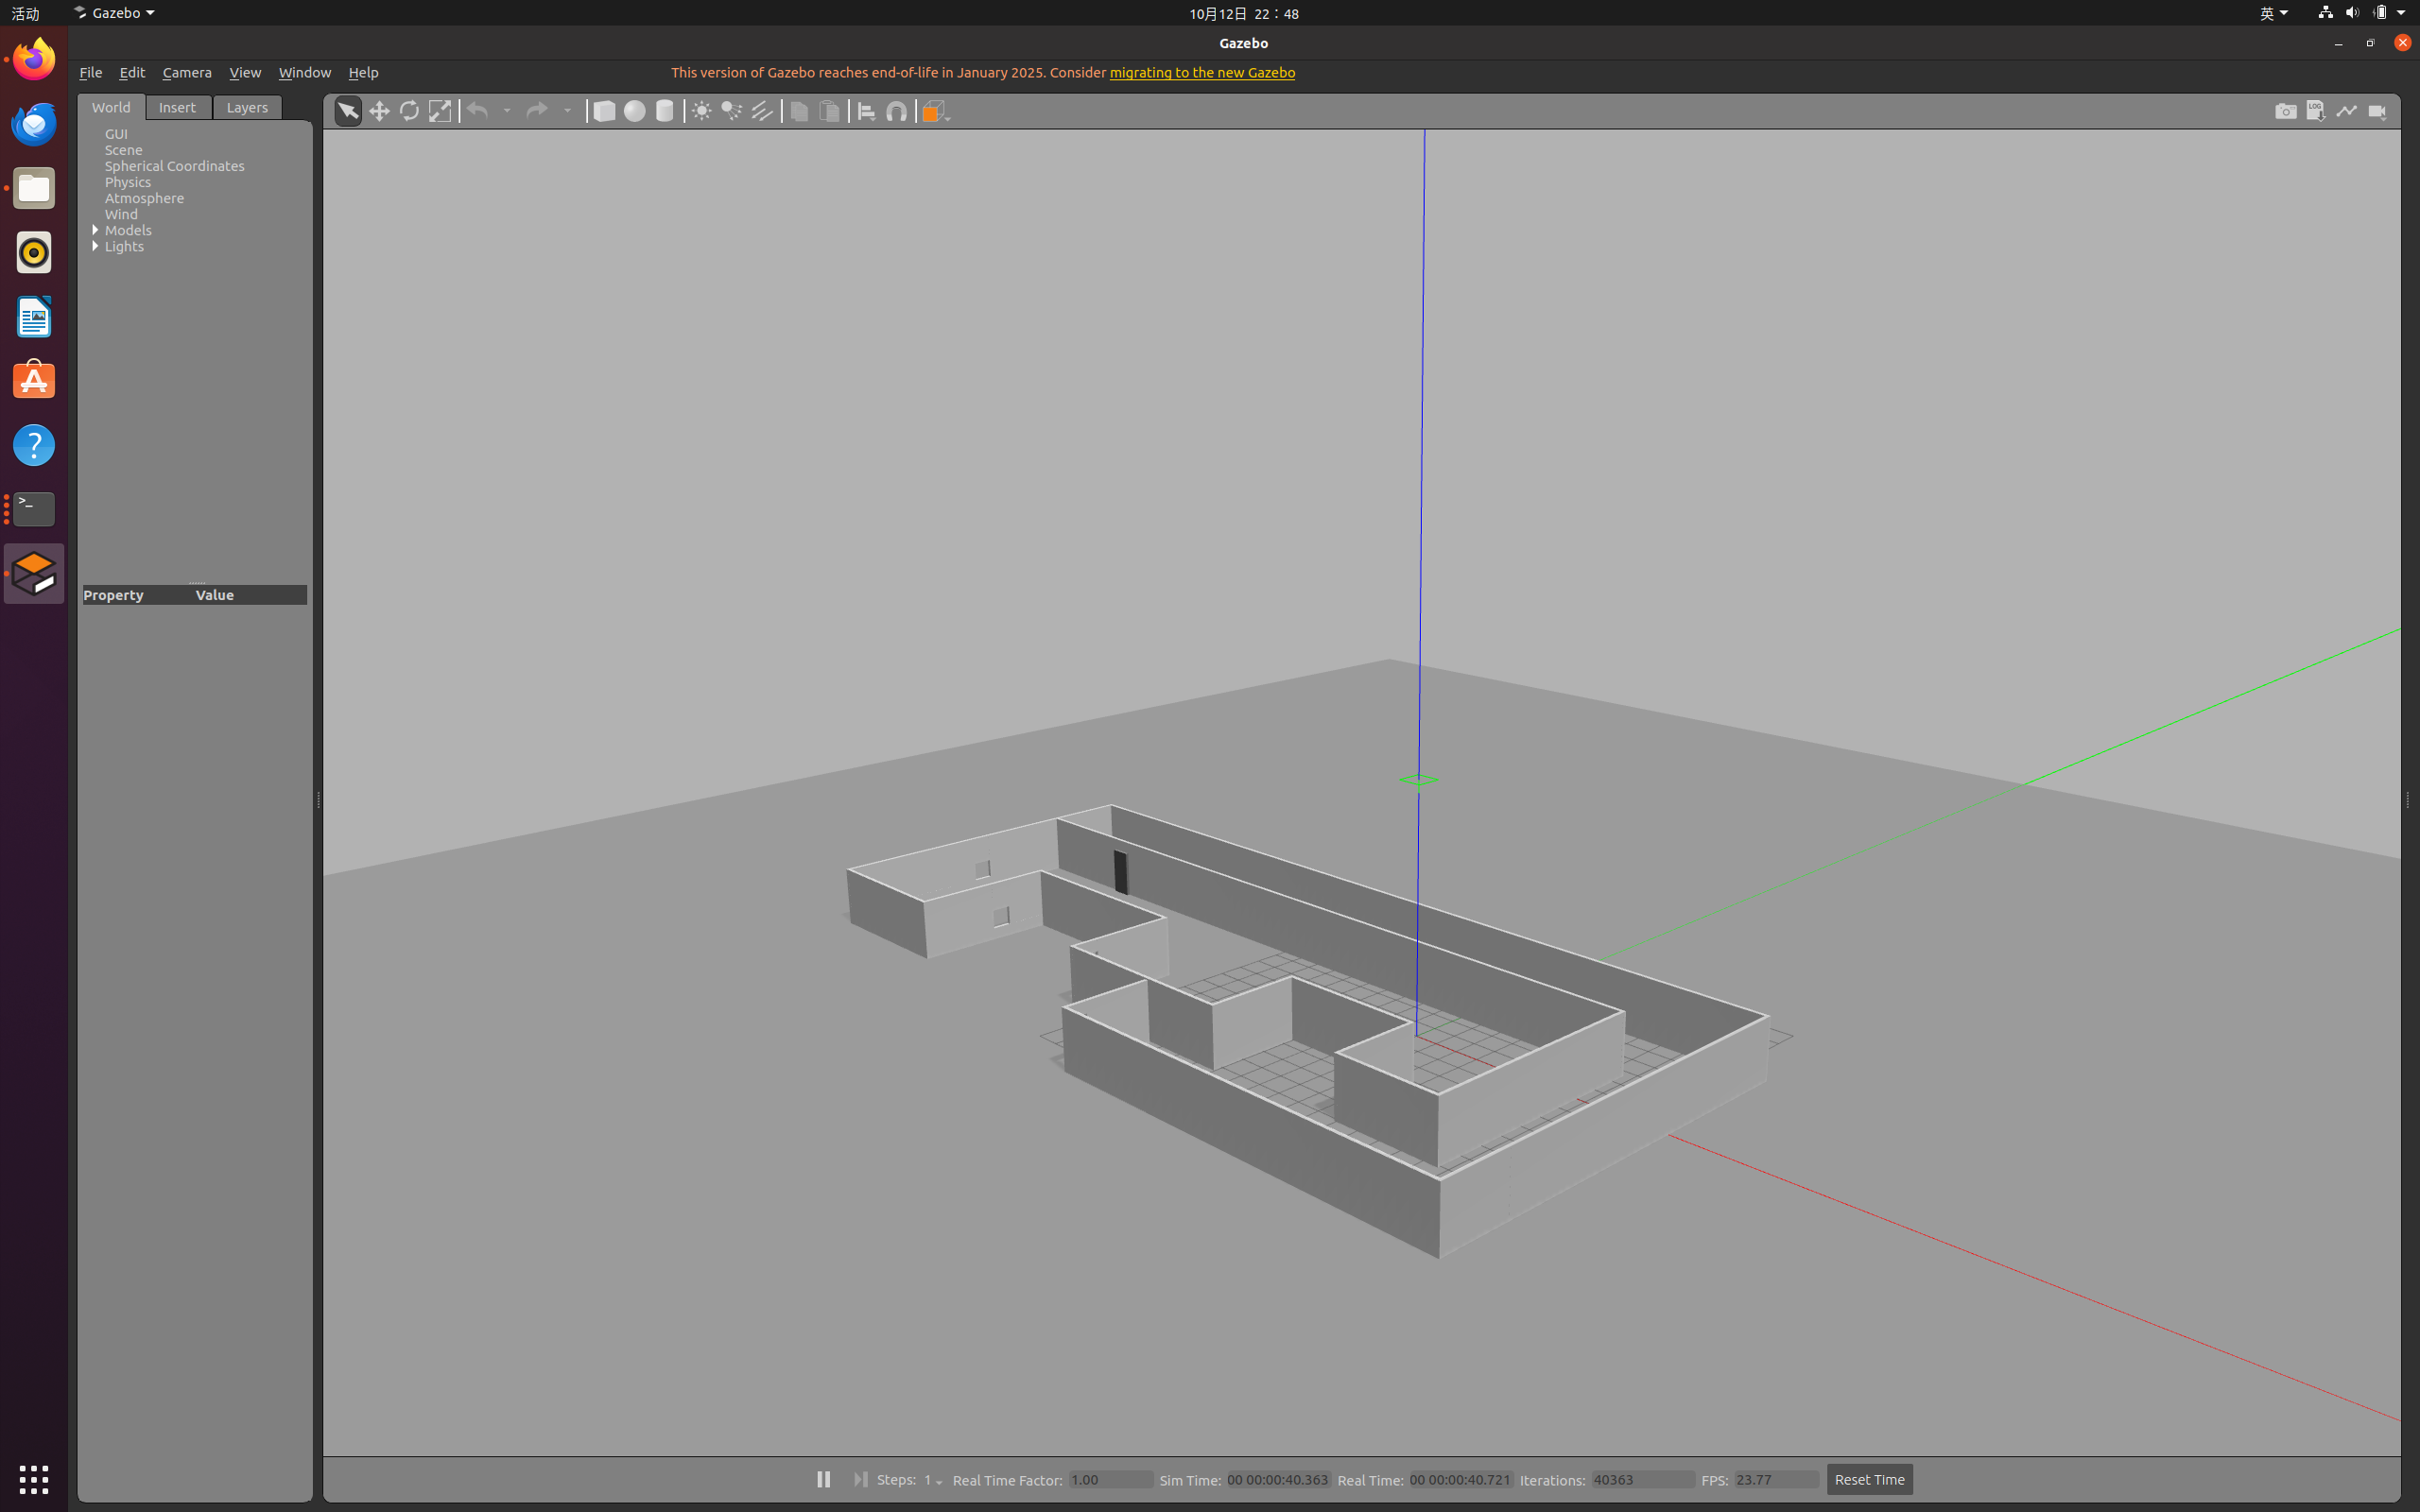
Task: Select the Translate mode tool
Action: tap(379, 111)
